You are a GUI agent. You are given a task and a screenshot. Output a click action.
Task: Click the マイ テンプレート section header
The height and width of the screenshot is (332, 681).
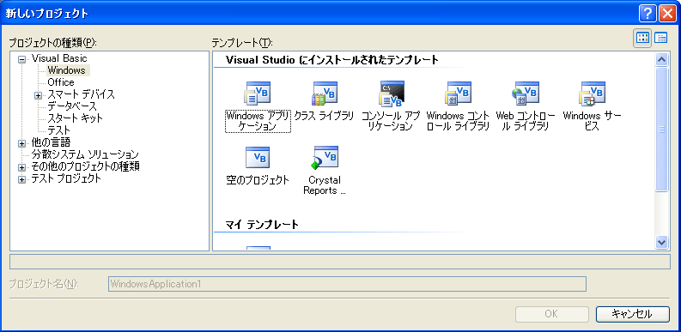(x=262, y=225)
